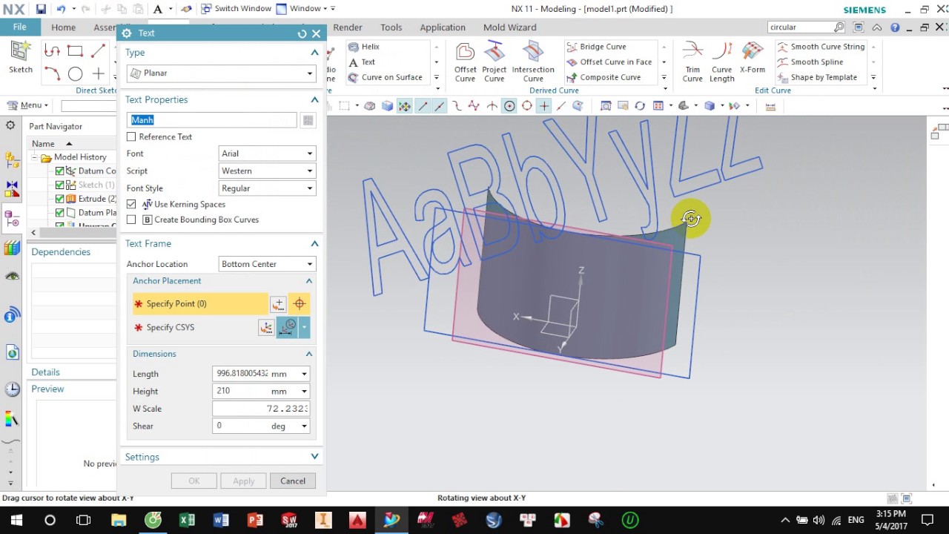Viewport: 949px width, 534px height.
Task: Open the Tools ribbon tab
Action: click(x=391, y=27)
